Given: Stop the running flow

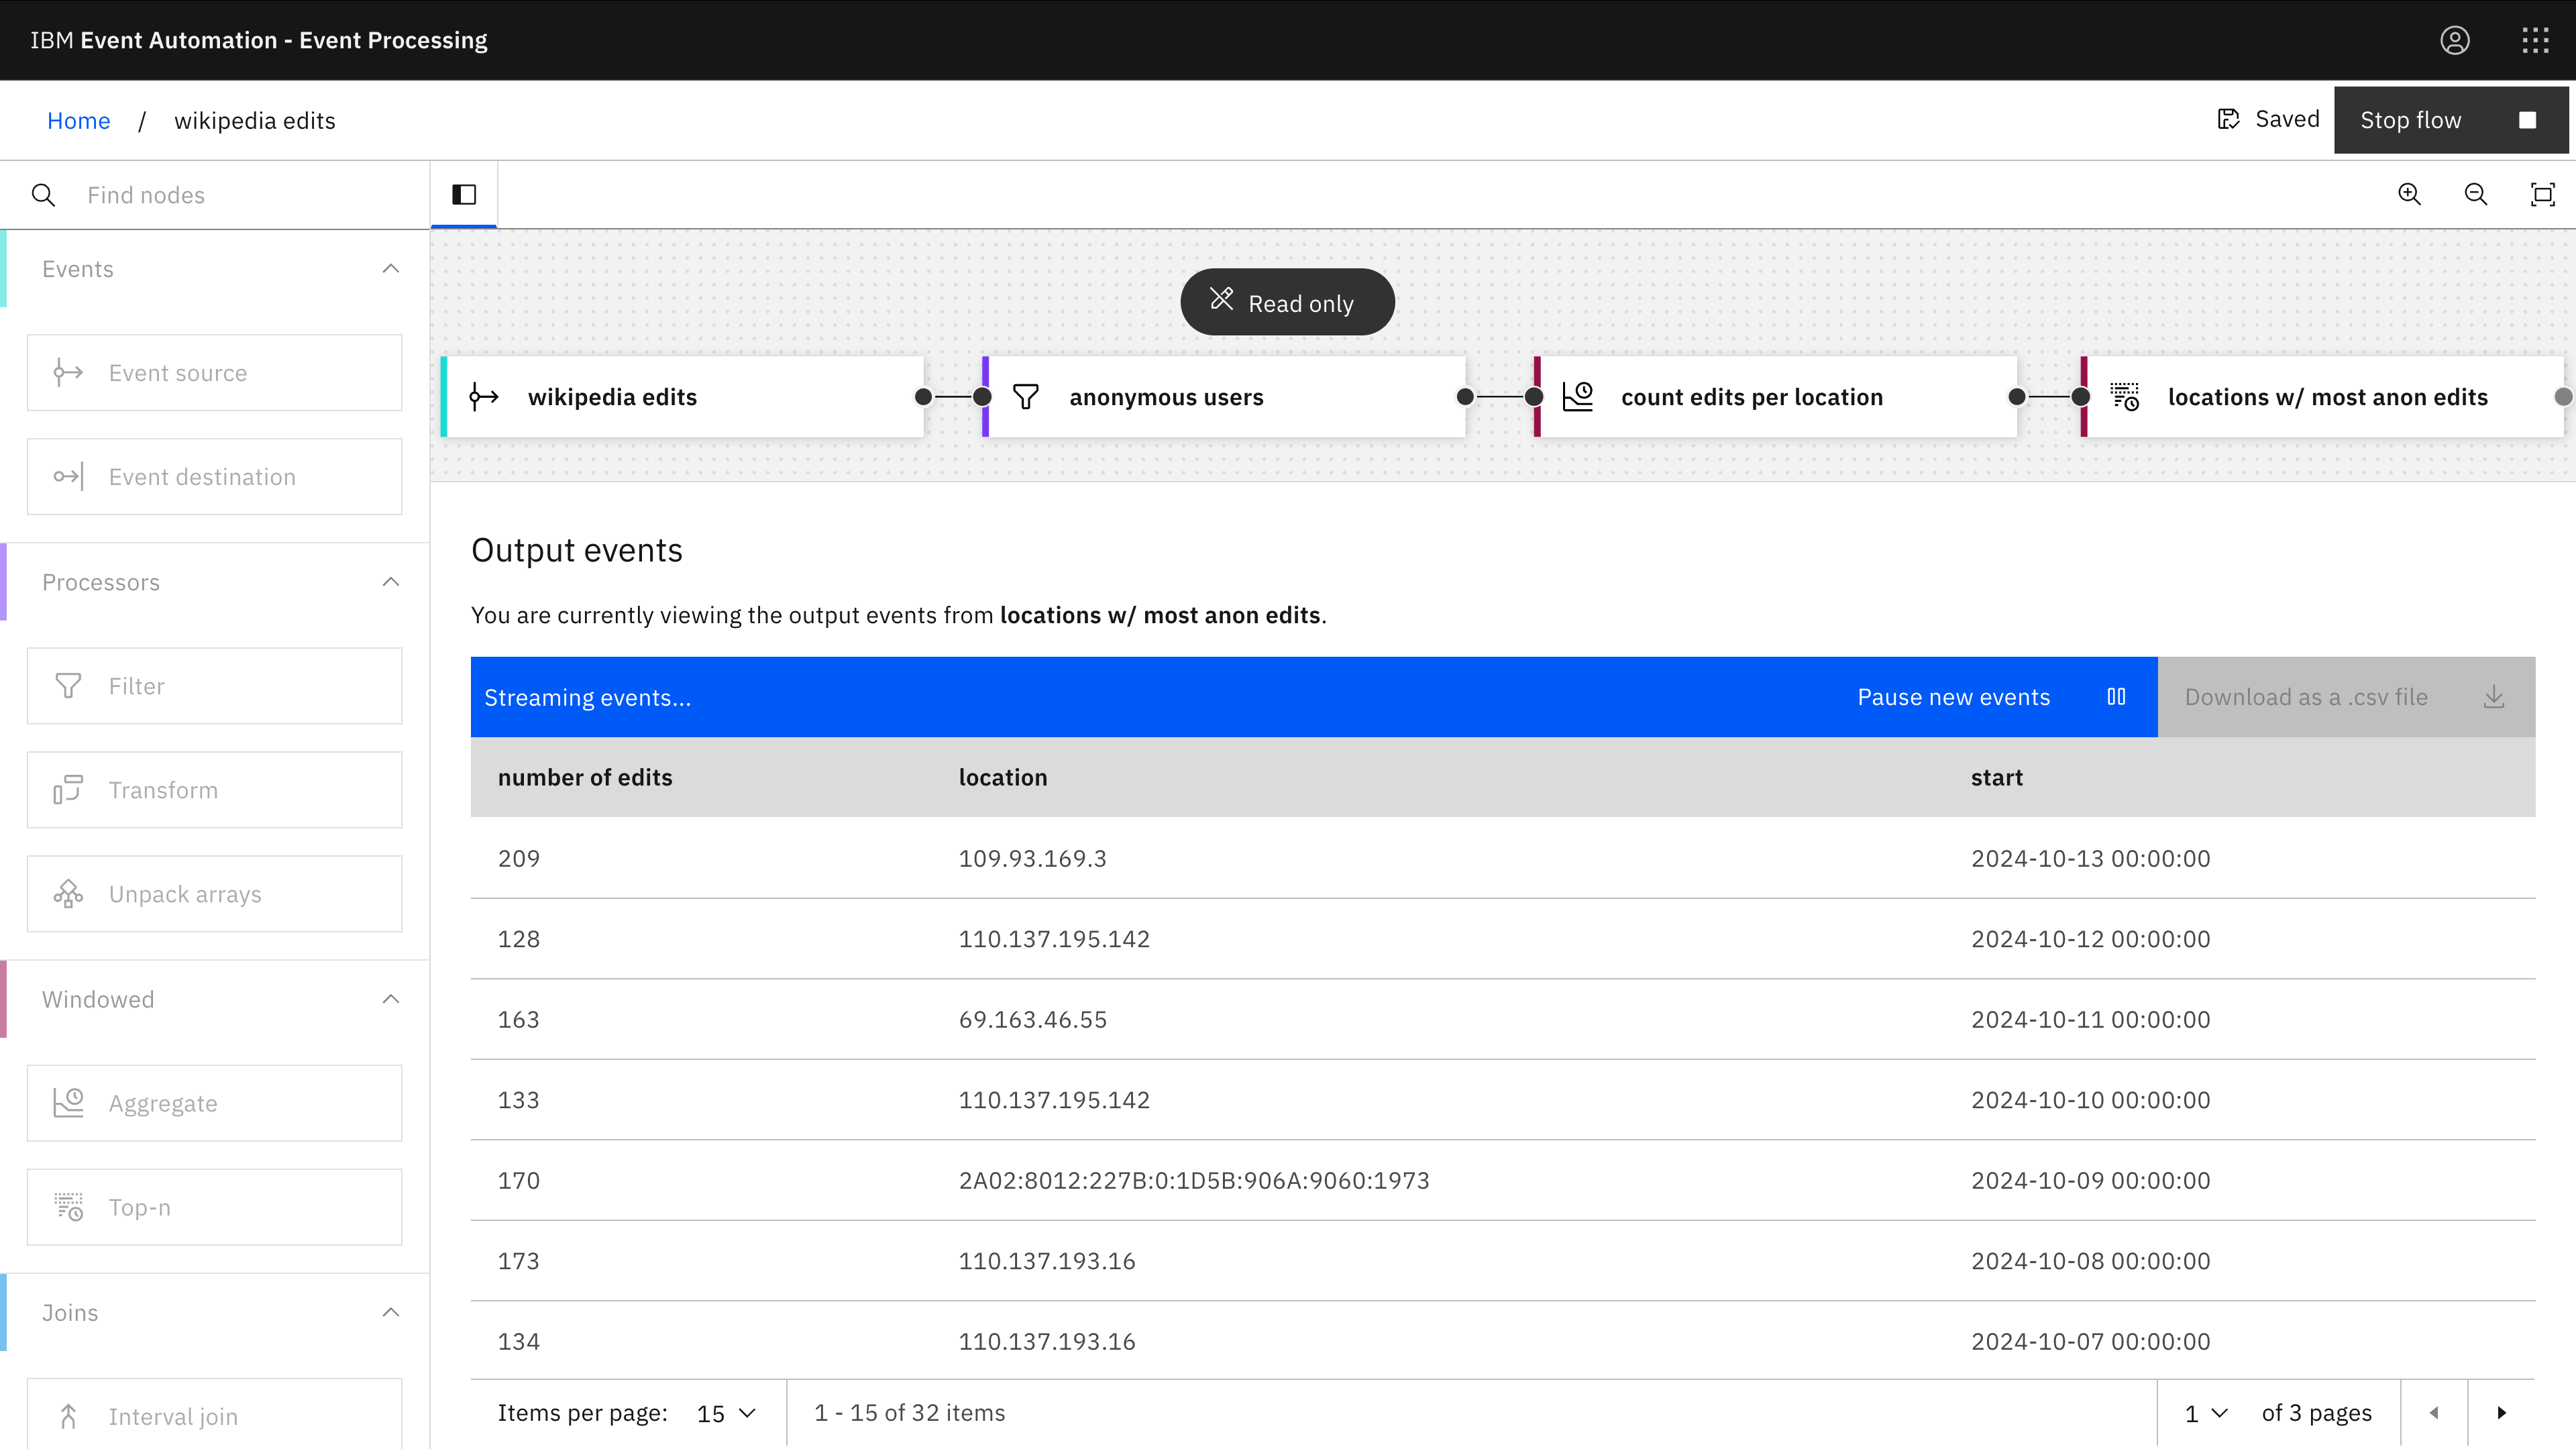Looking at the screenshot, I should click(2449, 120).
